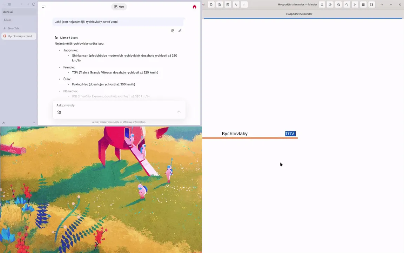Redo the last undone change in Minder
This screenshot has height=253, width=404.
pos(244,5)
